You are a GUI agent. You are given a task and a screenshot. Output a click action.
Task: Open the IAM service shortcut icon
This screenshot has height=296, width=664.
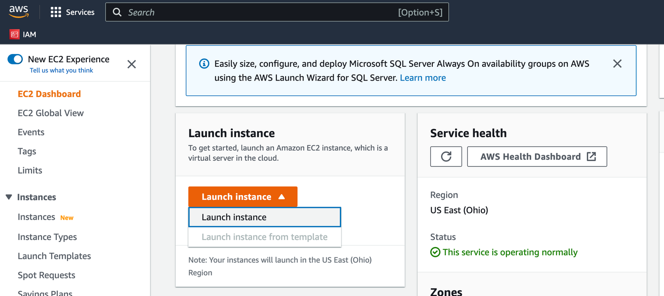pos(15,34)
